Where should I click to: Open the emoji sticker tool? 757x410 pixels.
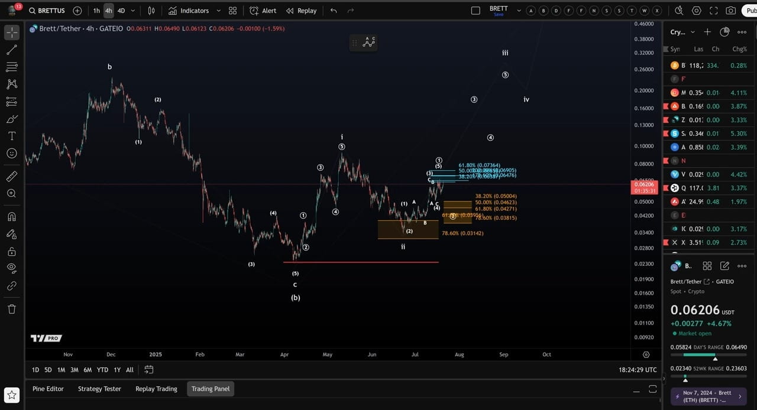(12, 153)
